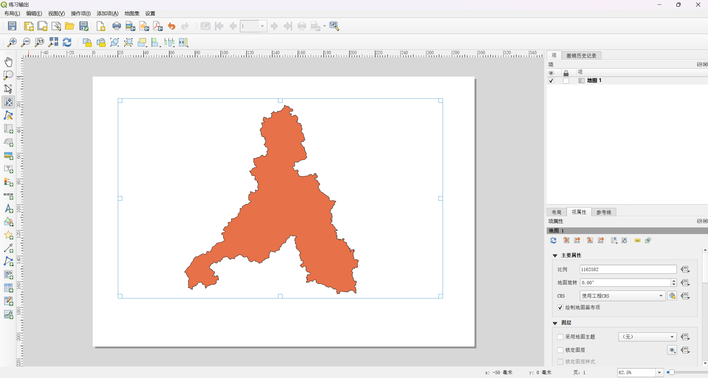Click the Refresh view icon
Image resolution: width=708 pixels, height=378 pixels.
(67, 42)
